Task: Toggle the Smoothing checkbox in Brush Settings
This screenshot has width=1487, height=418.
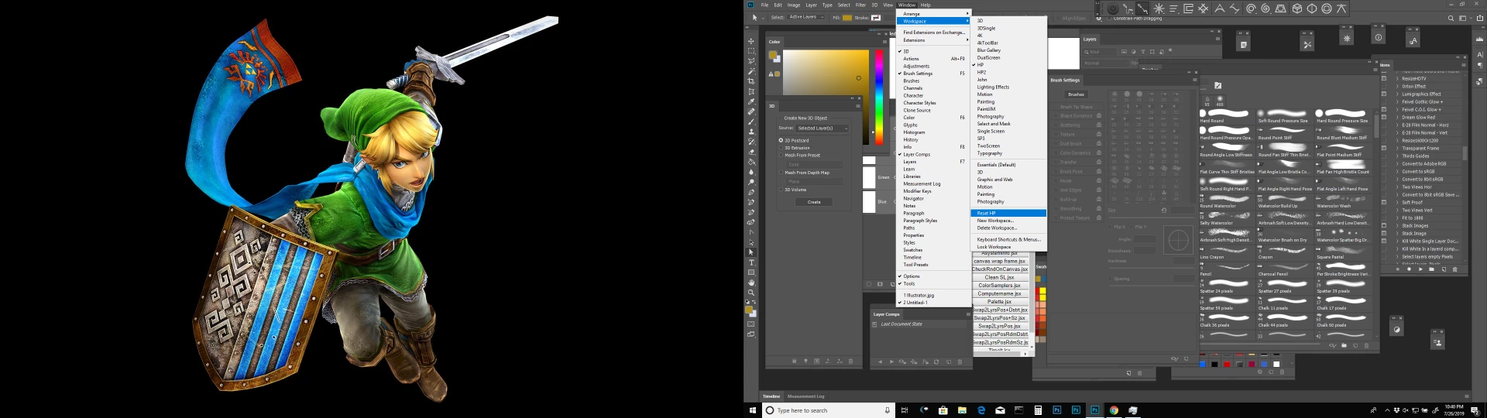Action: (1056, 209)
